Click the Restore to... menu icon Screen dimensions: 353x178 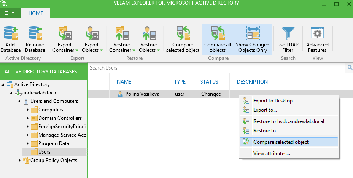tap(246, 130)
